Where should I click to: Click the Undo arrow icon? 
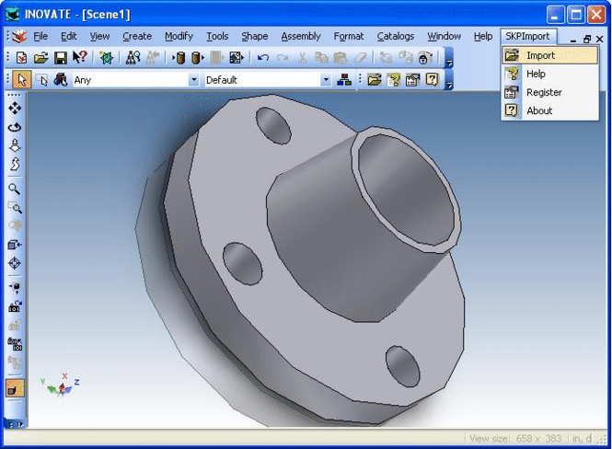[263, 58]
